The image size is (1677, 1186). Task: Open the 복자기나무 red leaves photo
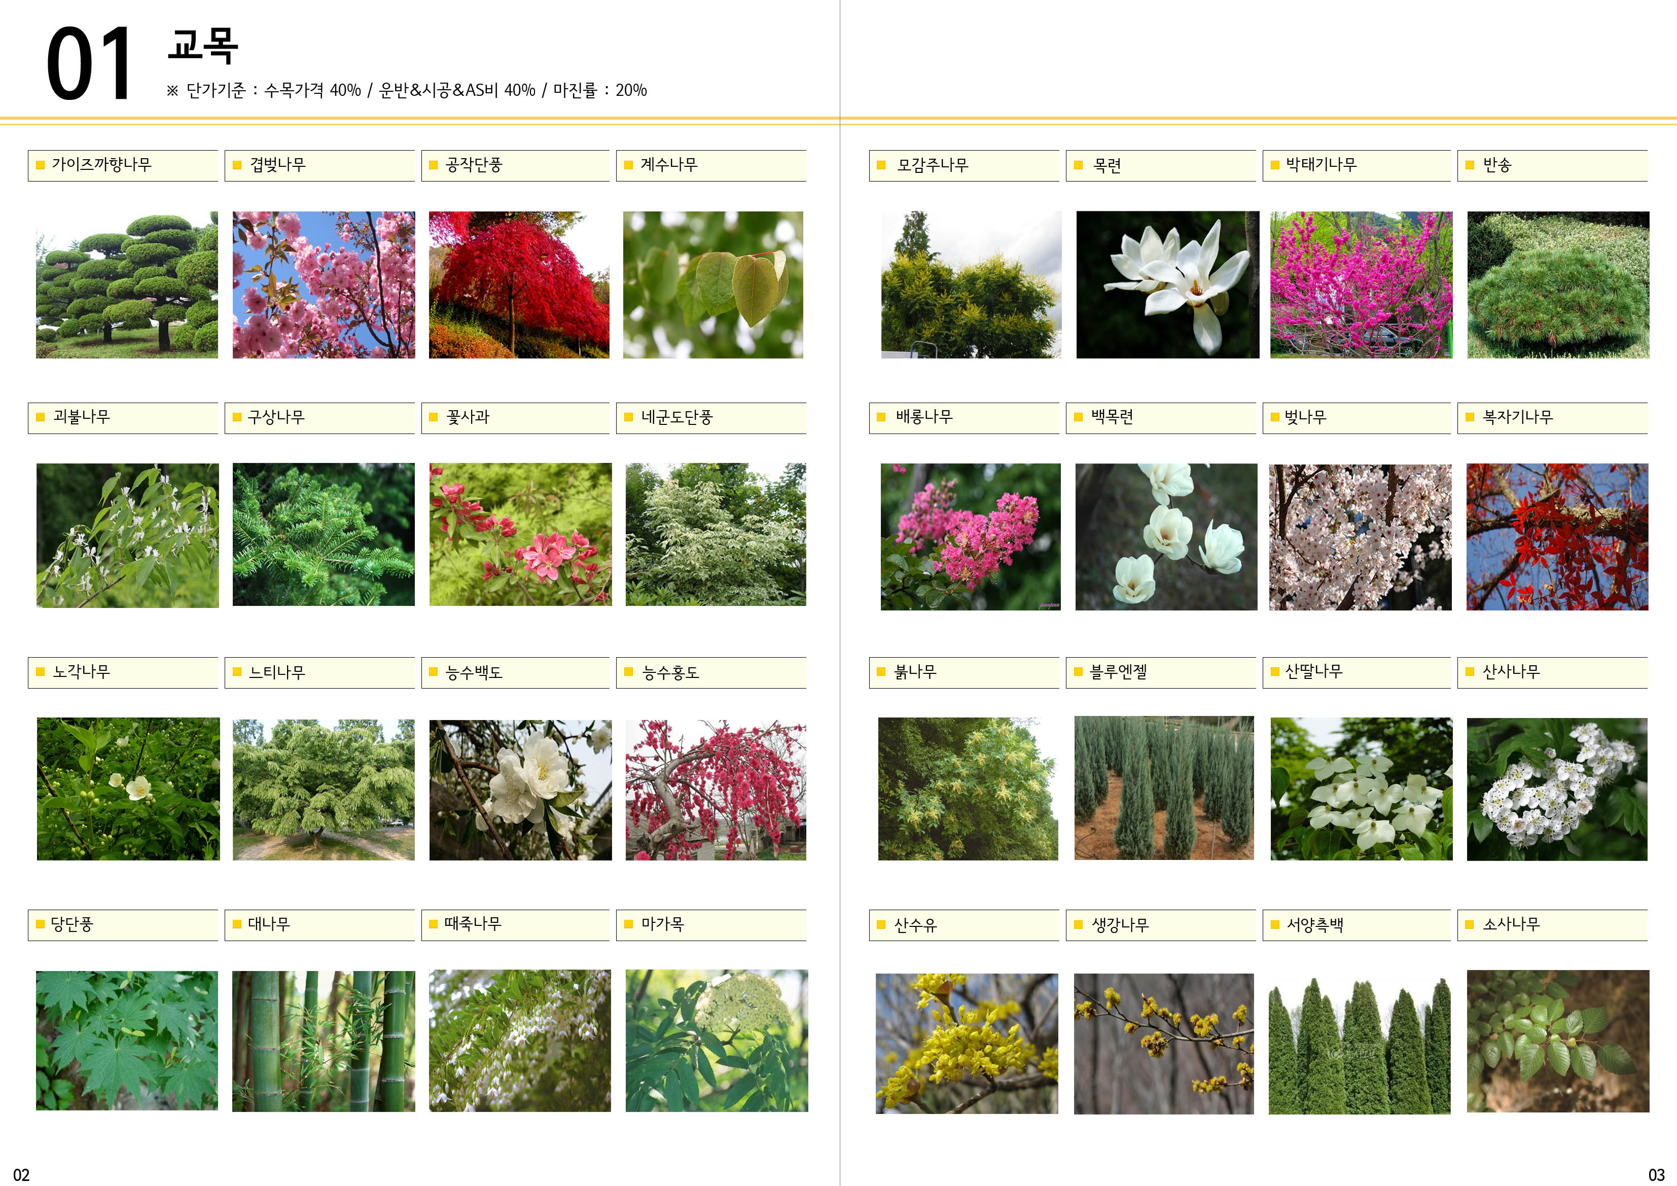(x=1557, y=537)
